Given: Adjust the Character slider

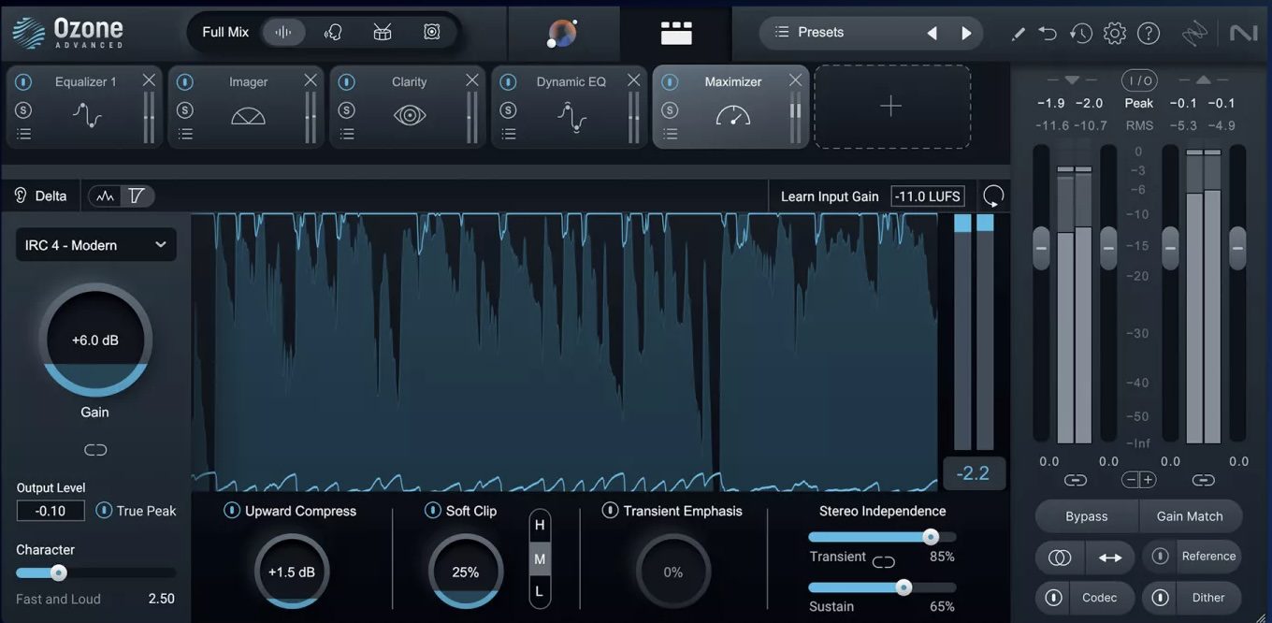Looking at the screenshot, I should [59, 572].
